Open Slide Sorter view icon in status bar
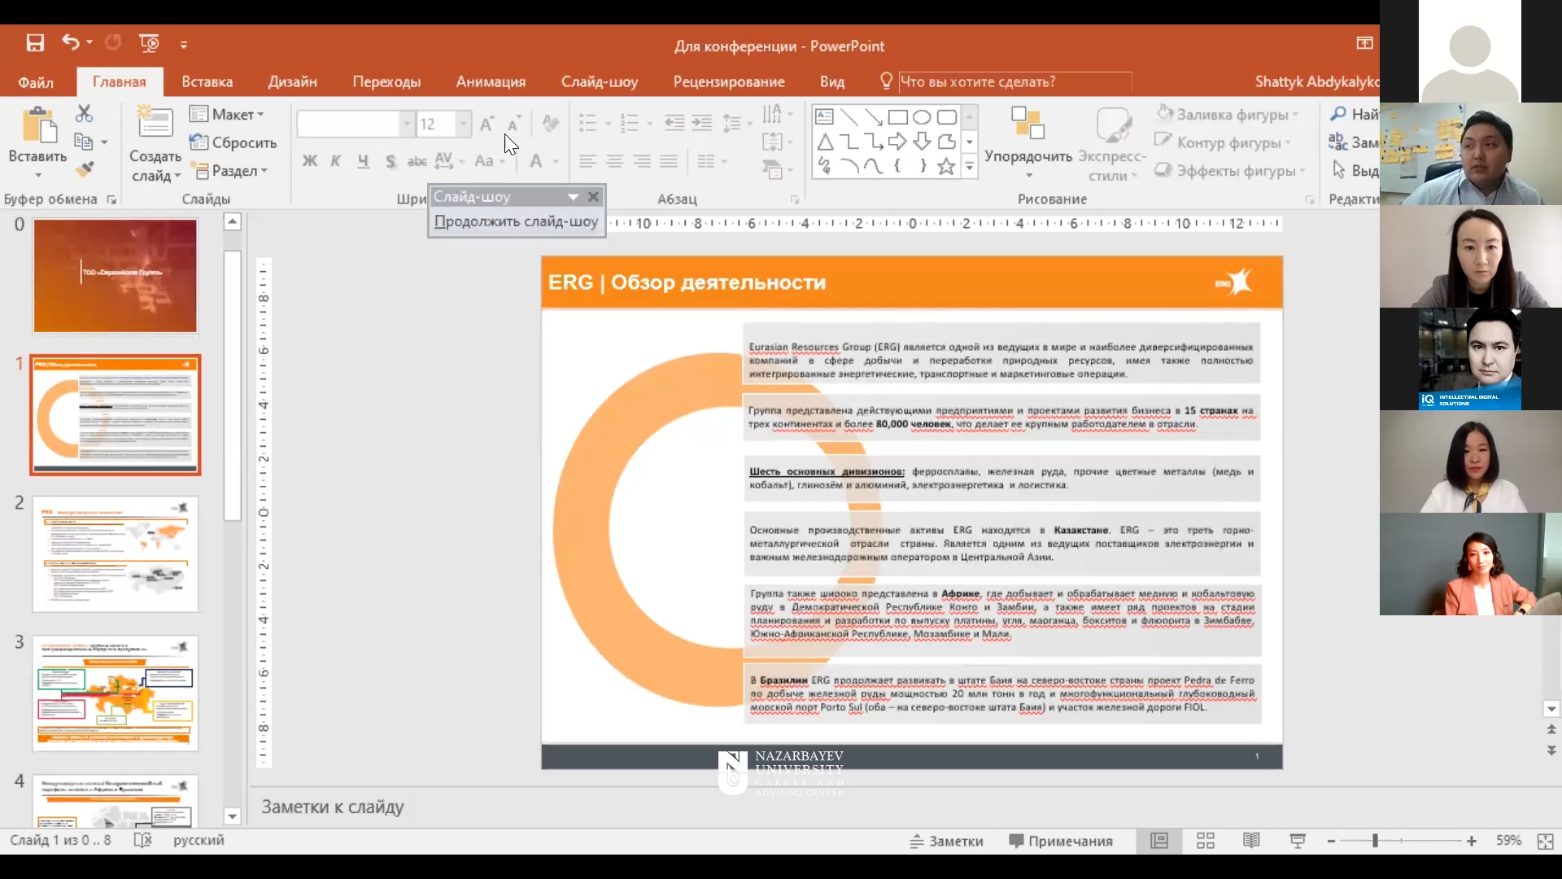The height and width of the screenshot is (879, 1562). click(1206, 841)
